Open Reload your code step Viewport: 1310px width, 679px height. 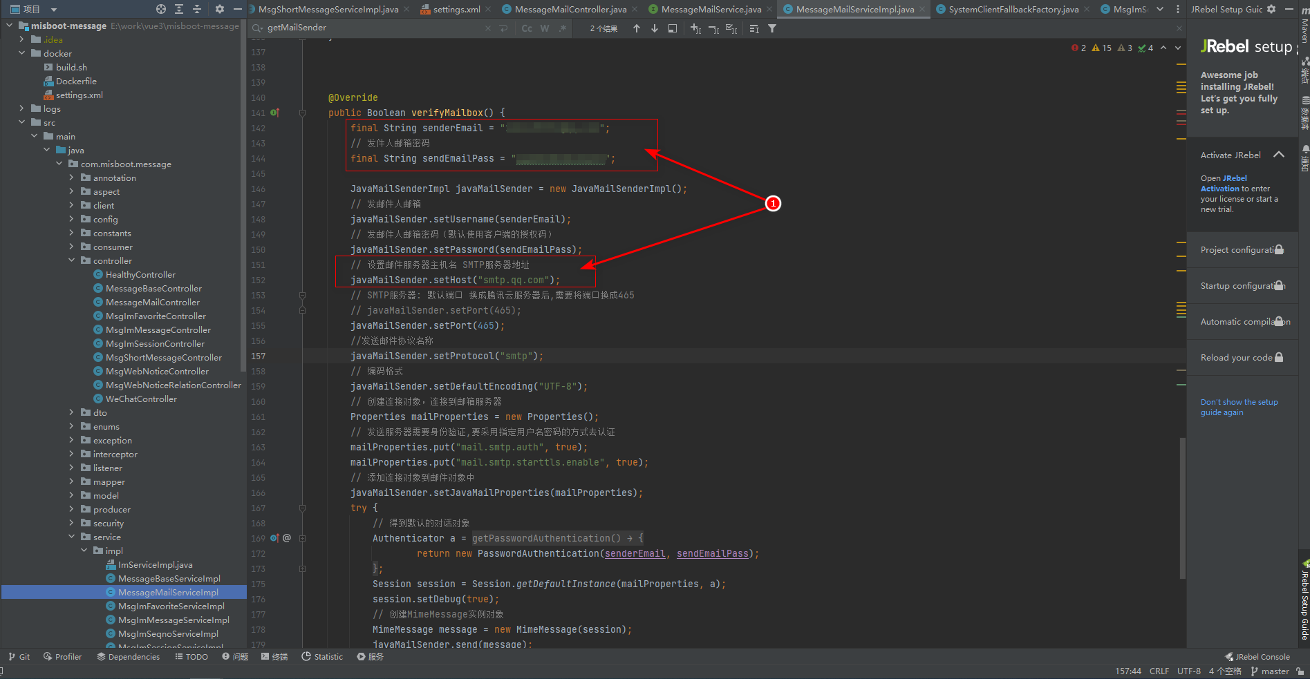(1242, 358)
